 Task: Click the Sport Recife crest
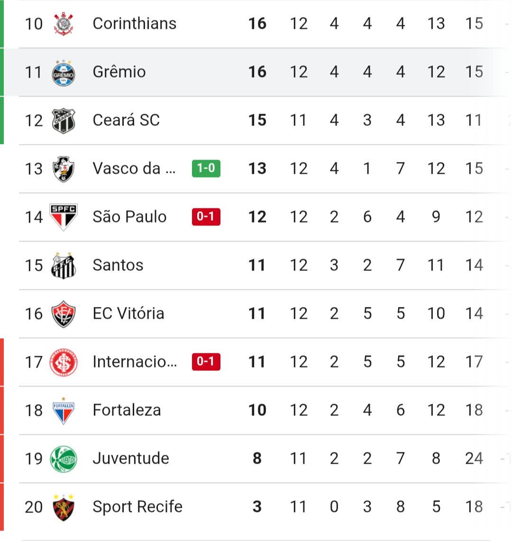coord(64,507)
